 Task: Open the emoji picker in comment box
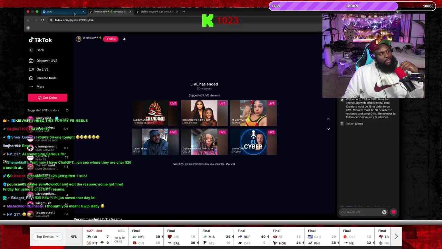[x=384, y=212]
